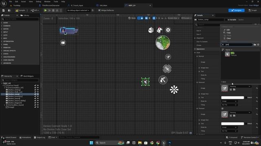Screen dimensions: 261x146
Task: Click Hovered Tint color swatch
Action: click(232, 97)
